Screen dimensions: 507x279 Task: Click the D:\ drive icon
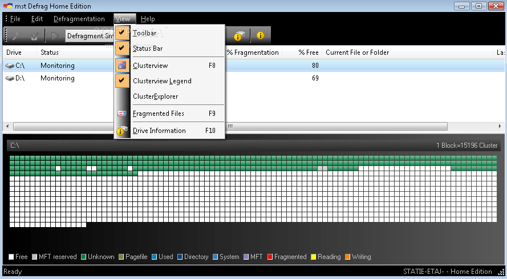10,78
